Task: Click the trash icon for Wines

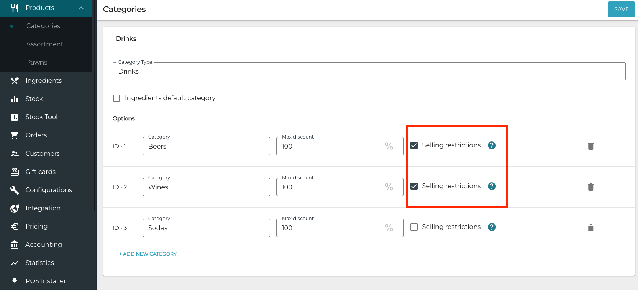Action: (590, 187)
